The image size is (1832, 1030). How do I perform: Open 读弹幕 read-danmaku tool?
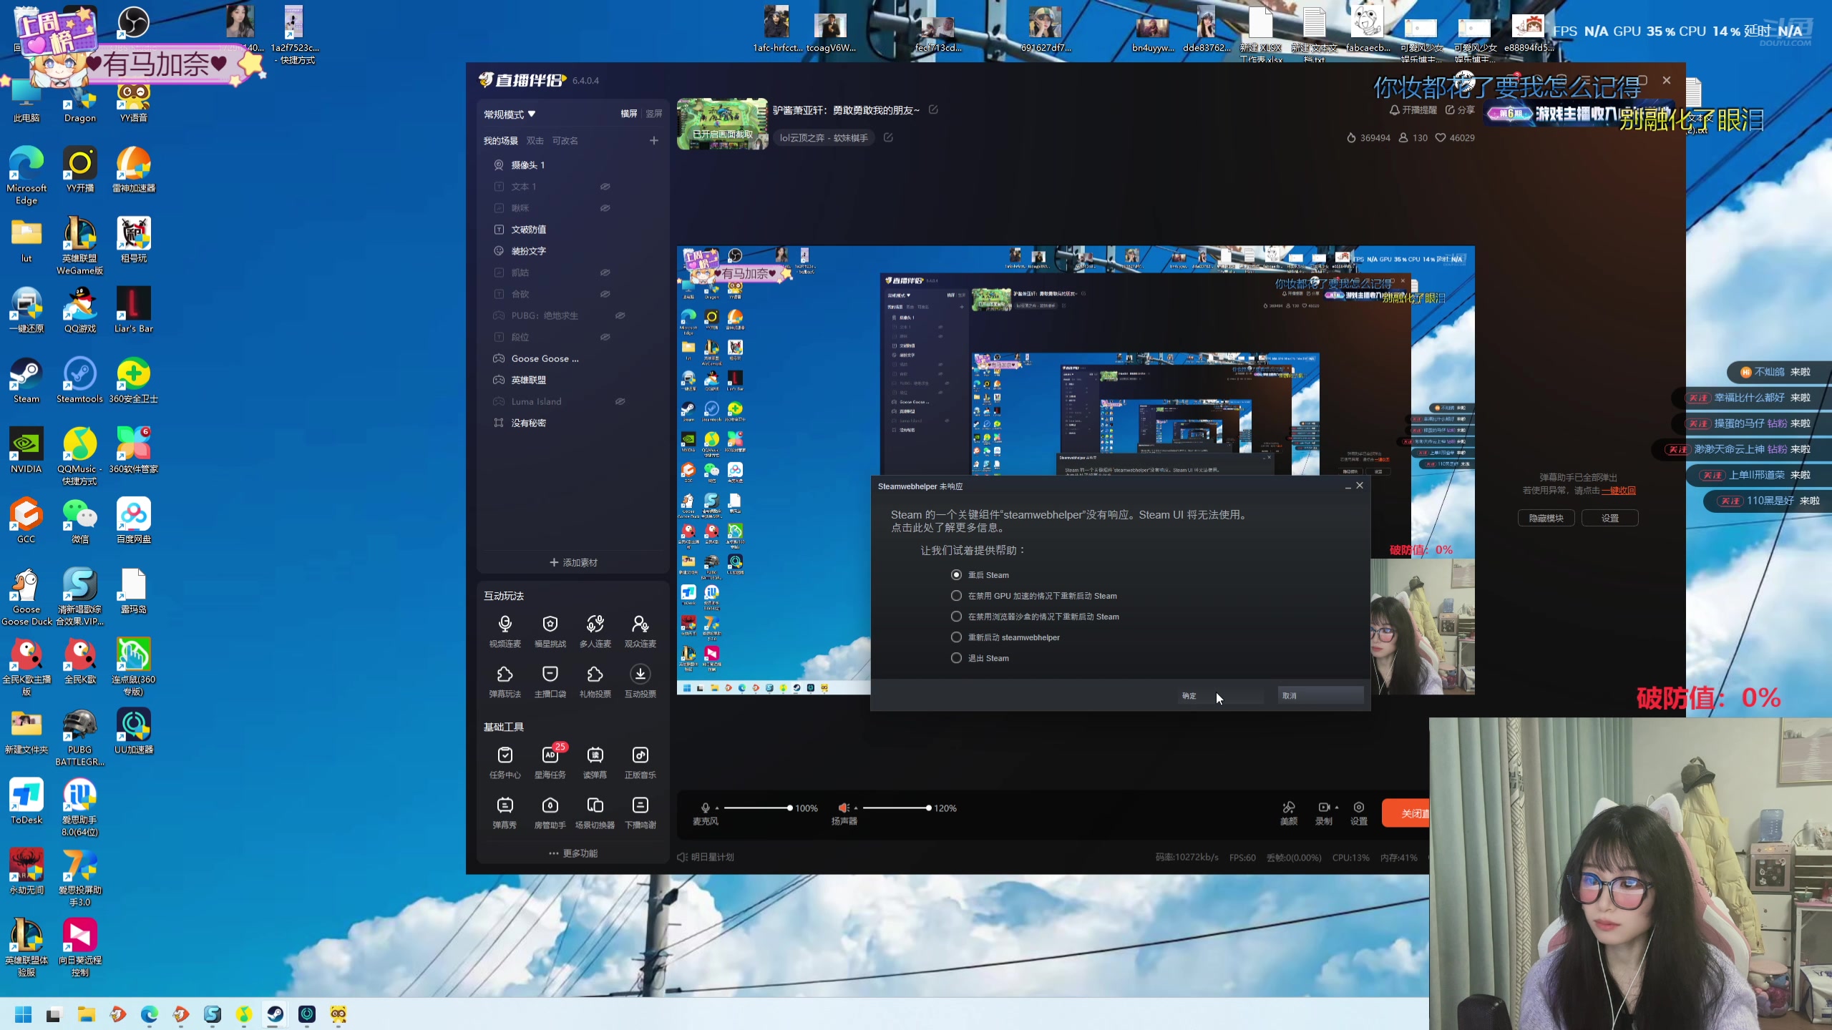point(595,762)
